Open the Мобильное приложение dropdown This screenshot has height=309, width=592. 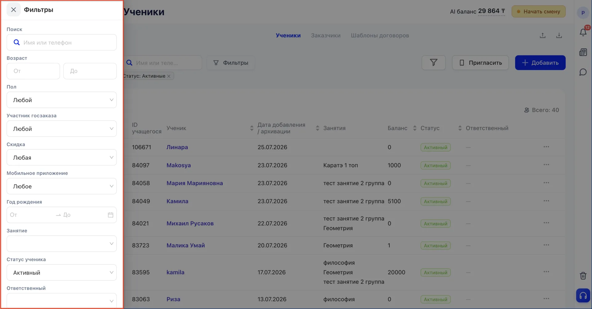coord(62,186)
